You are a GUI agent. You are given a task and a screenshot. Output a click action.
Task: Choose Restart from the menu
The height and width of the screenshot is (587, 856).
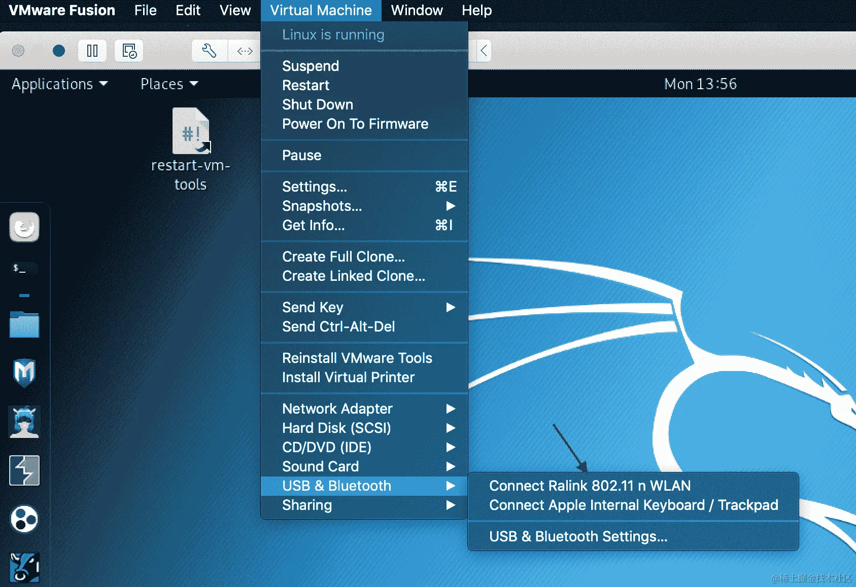364,85
